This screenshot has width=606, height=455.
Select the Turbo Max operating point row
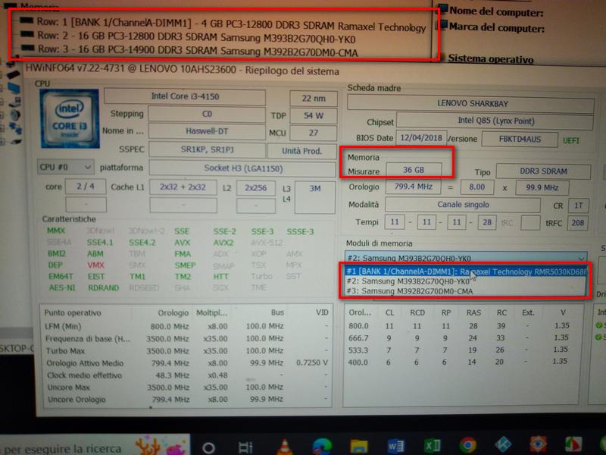coord(186,350)
